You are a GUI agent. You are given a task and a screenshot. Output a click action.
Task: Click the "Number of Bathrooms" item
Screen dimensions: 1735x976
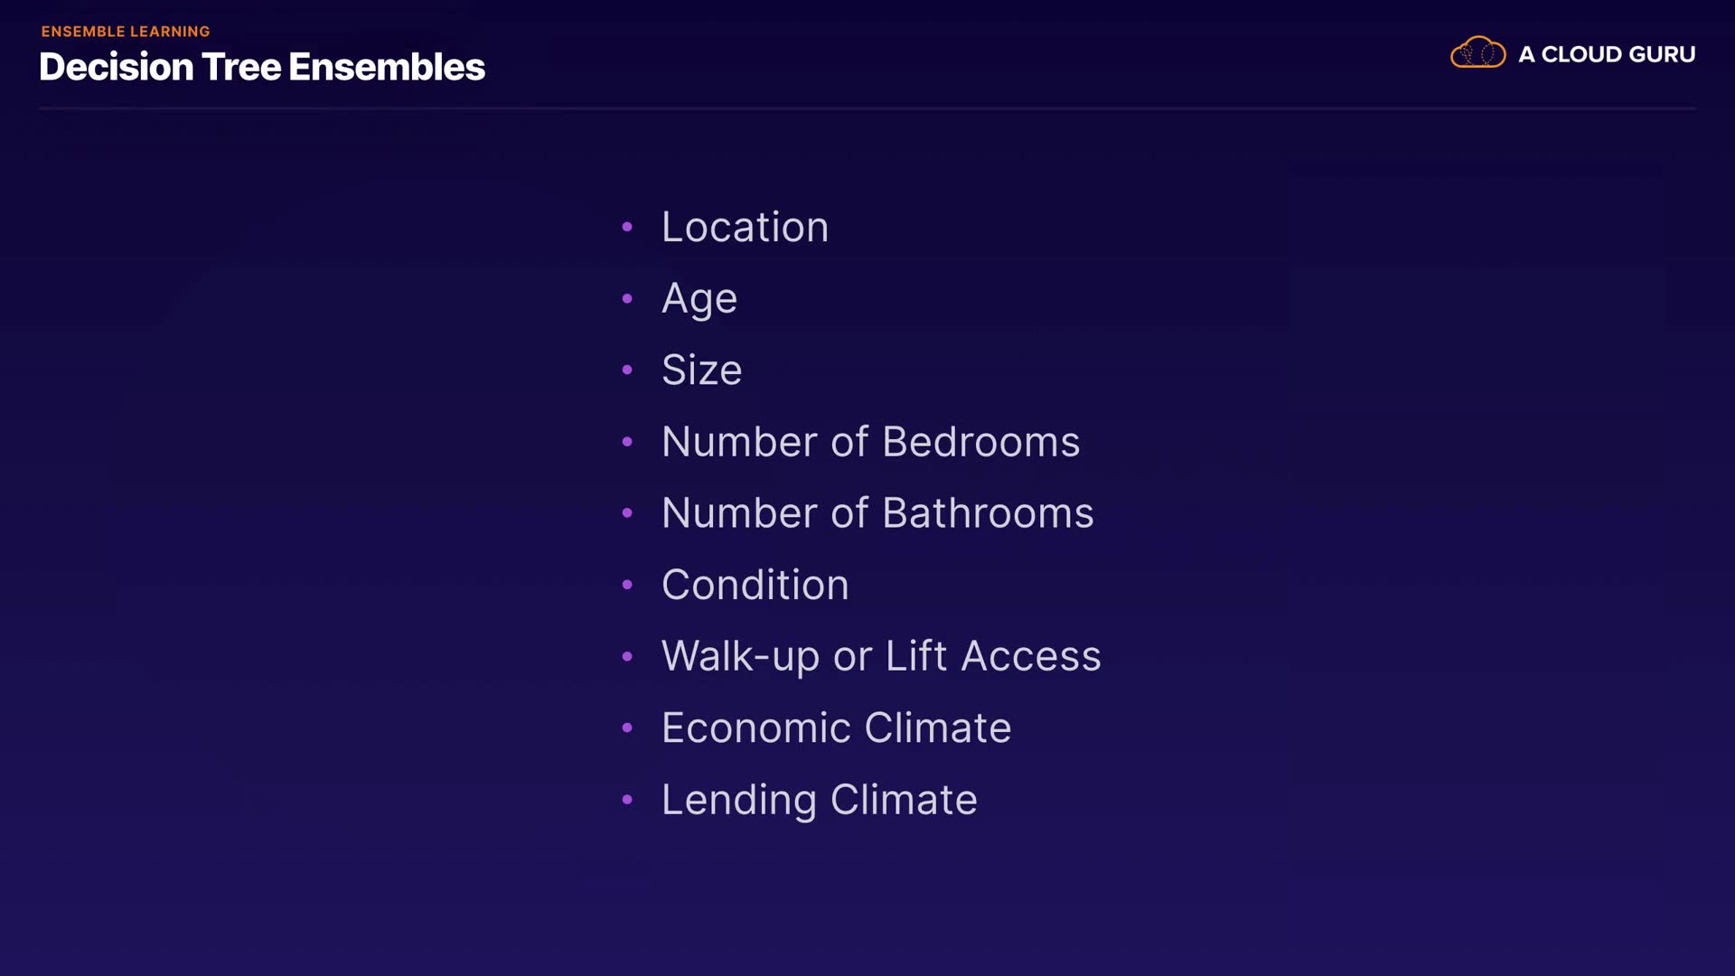pos(877,513)
